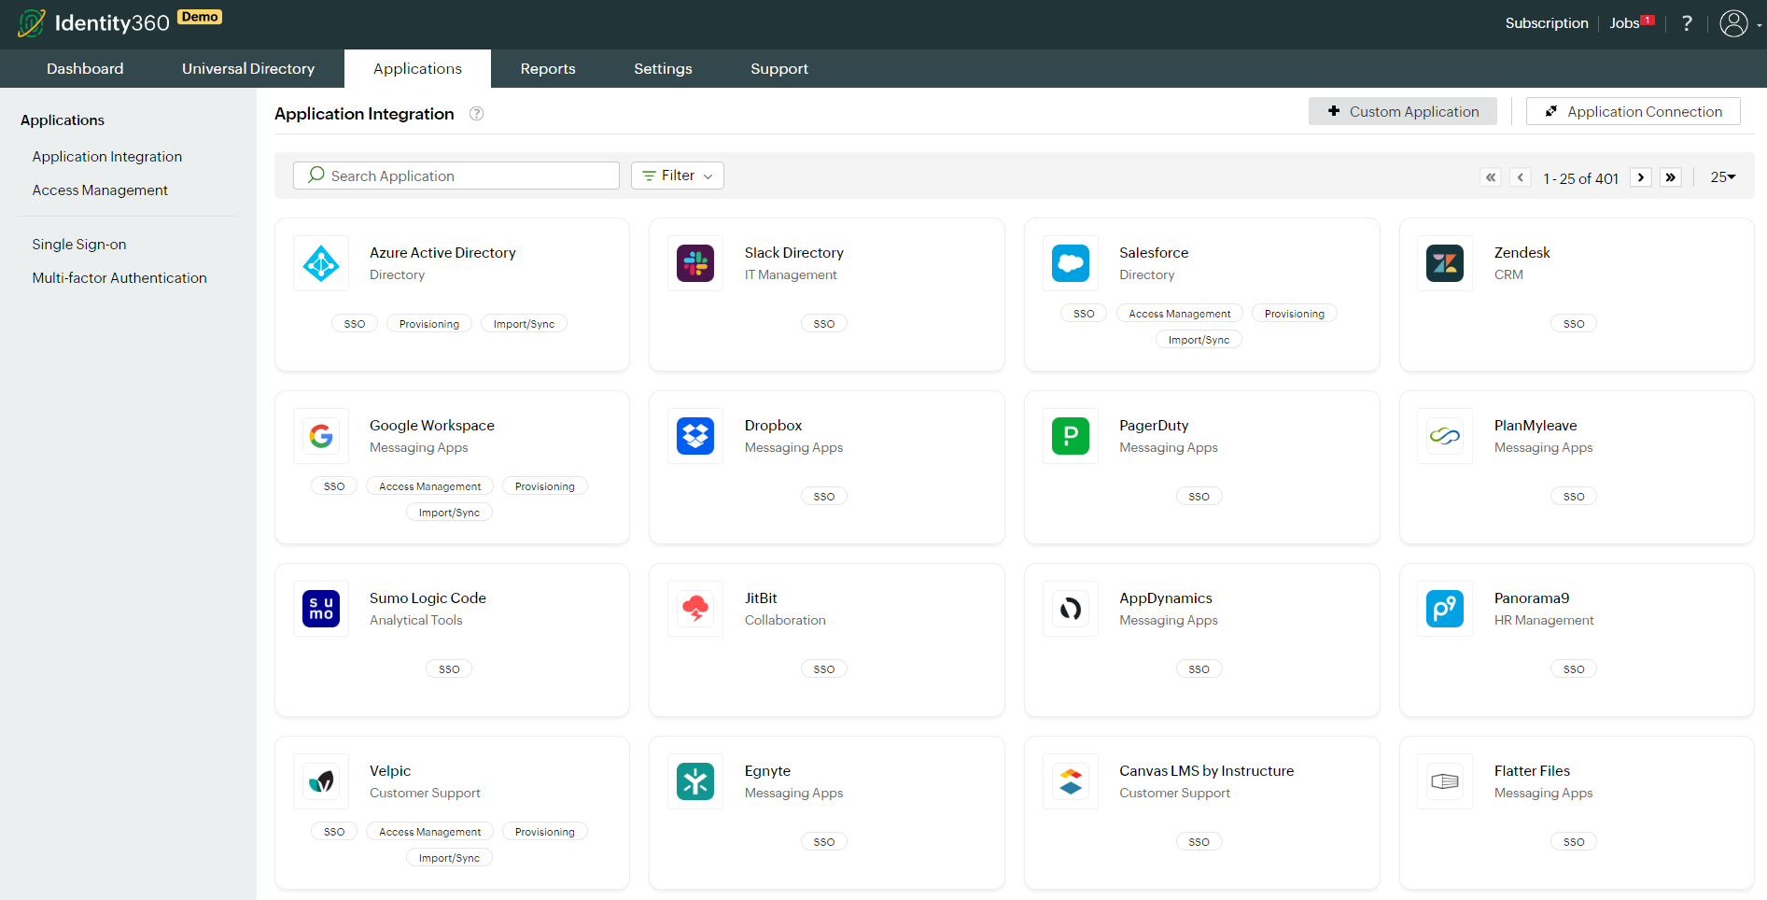1767x900 pixels.
Task: Open the Canvas LMS by Instructure icon
Action: point(1070,781)
